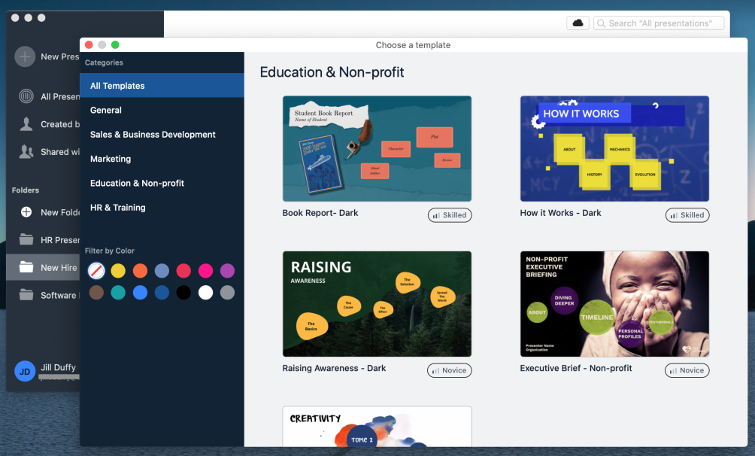Open the Book Report- Dark template thumbnail
This screenshot has height=456, width=755.
point(377,148)
